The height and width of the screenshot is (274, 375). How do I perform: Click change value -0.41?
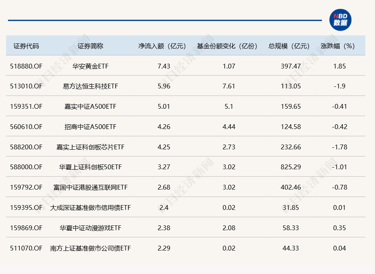point(340,106)
